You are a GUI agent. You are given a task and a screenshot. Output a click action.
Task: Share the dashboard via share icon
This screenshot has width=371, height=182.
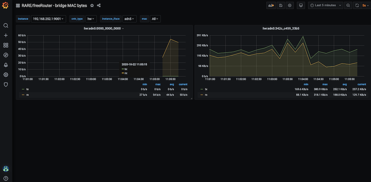pos(99,6)
